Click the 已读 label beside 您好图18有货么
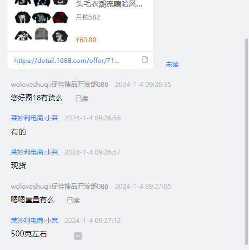 pyautogui.click(x=82, y=99)
